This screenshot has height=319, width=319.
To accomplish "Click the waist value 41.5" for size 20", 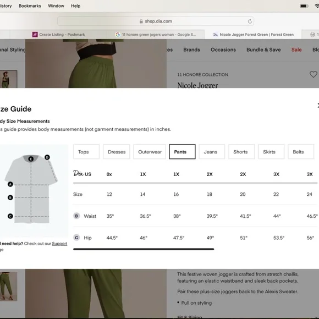I will pyautogui.click(x=245, y=216).
